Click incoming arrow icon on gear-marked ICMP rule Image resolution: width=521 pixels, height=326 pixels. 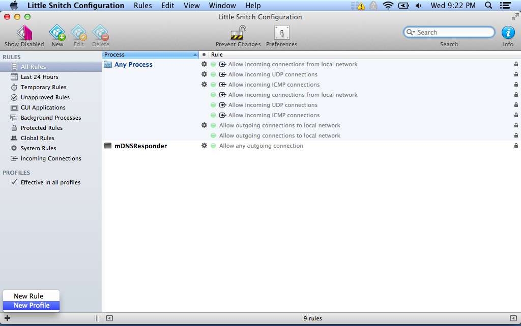(x=223, y=85)
